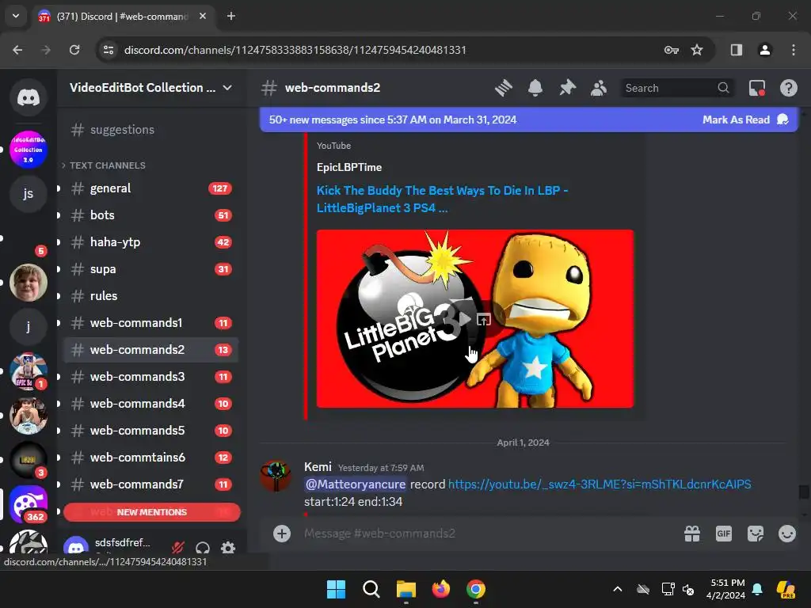Viewport: 811px width, 608px height.
Task: Click the EpicLBPTime author link
Action: [x=349, y=167]
